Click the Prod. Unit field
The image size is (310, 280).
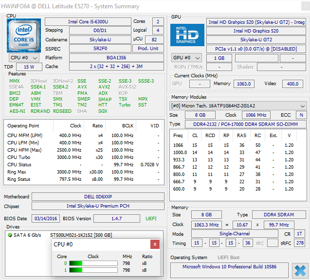tap(148, 49)
